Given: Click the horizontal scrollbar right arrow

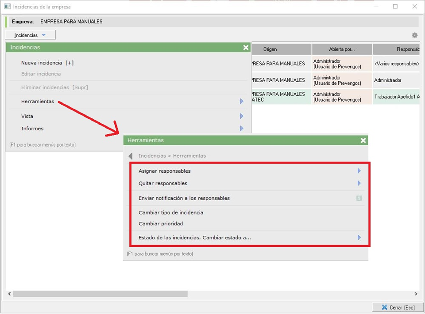Looking at the screenshot, I should (416, 294).
